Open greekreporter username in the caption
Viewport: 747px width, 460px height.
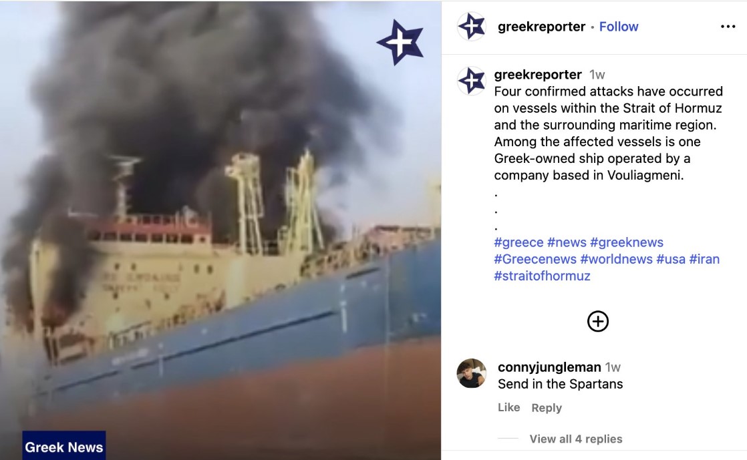tap(537, 74)
